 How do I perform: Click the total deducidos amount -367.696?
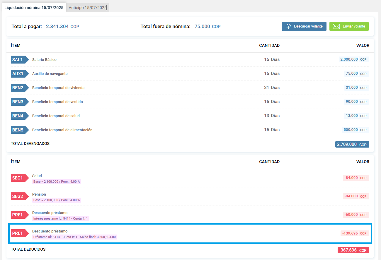click(x=348, y=250)
